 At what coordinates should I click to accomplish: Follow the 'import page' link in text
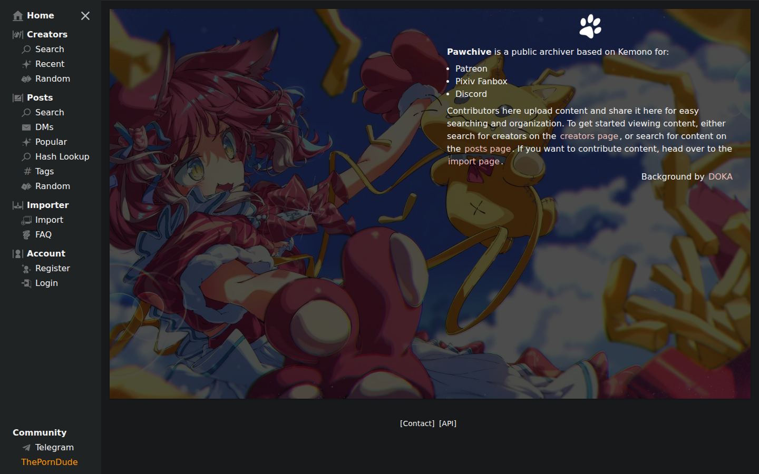(473, 162)
